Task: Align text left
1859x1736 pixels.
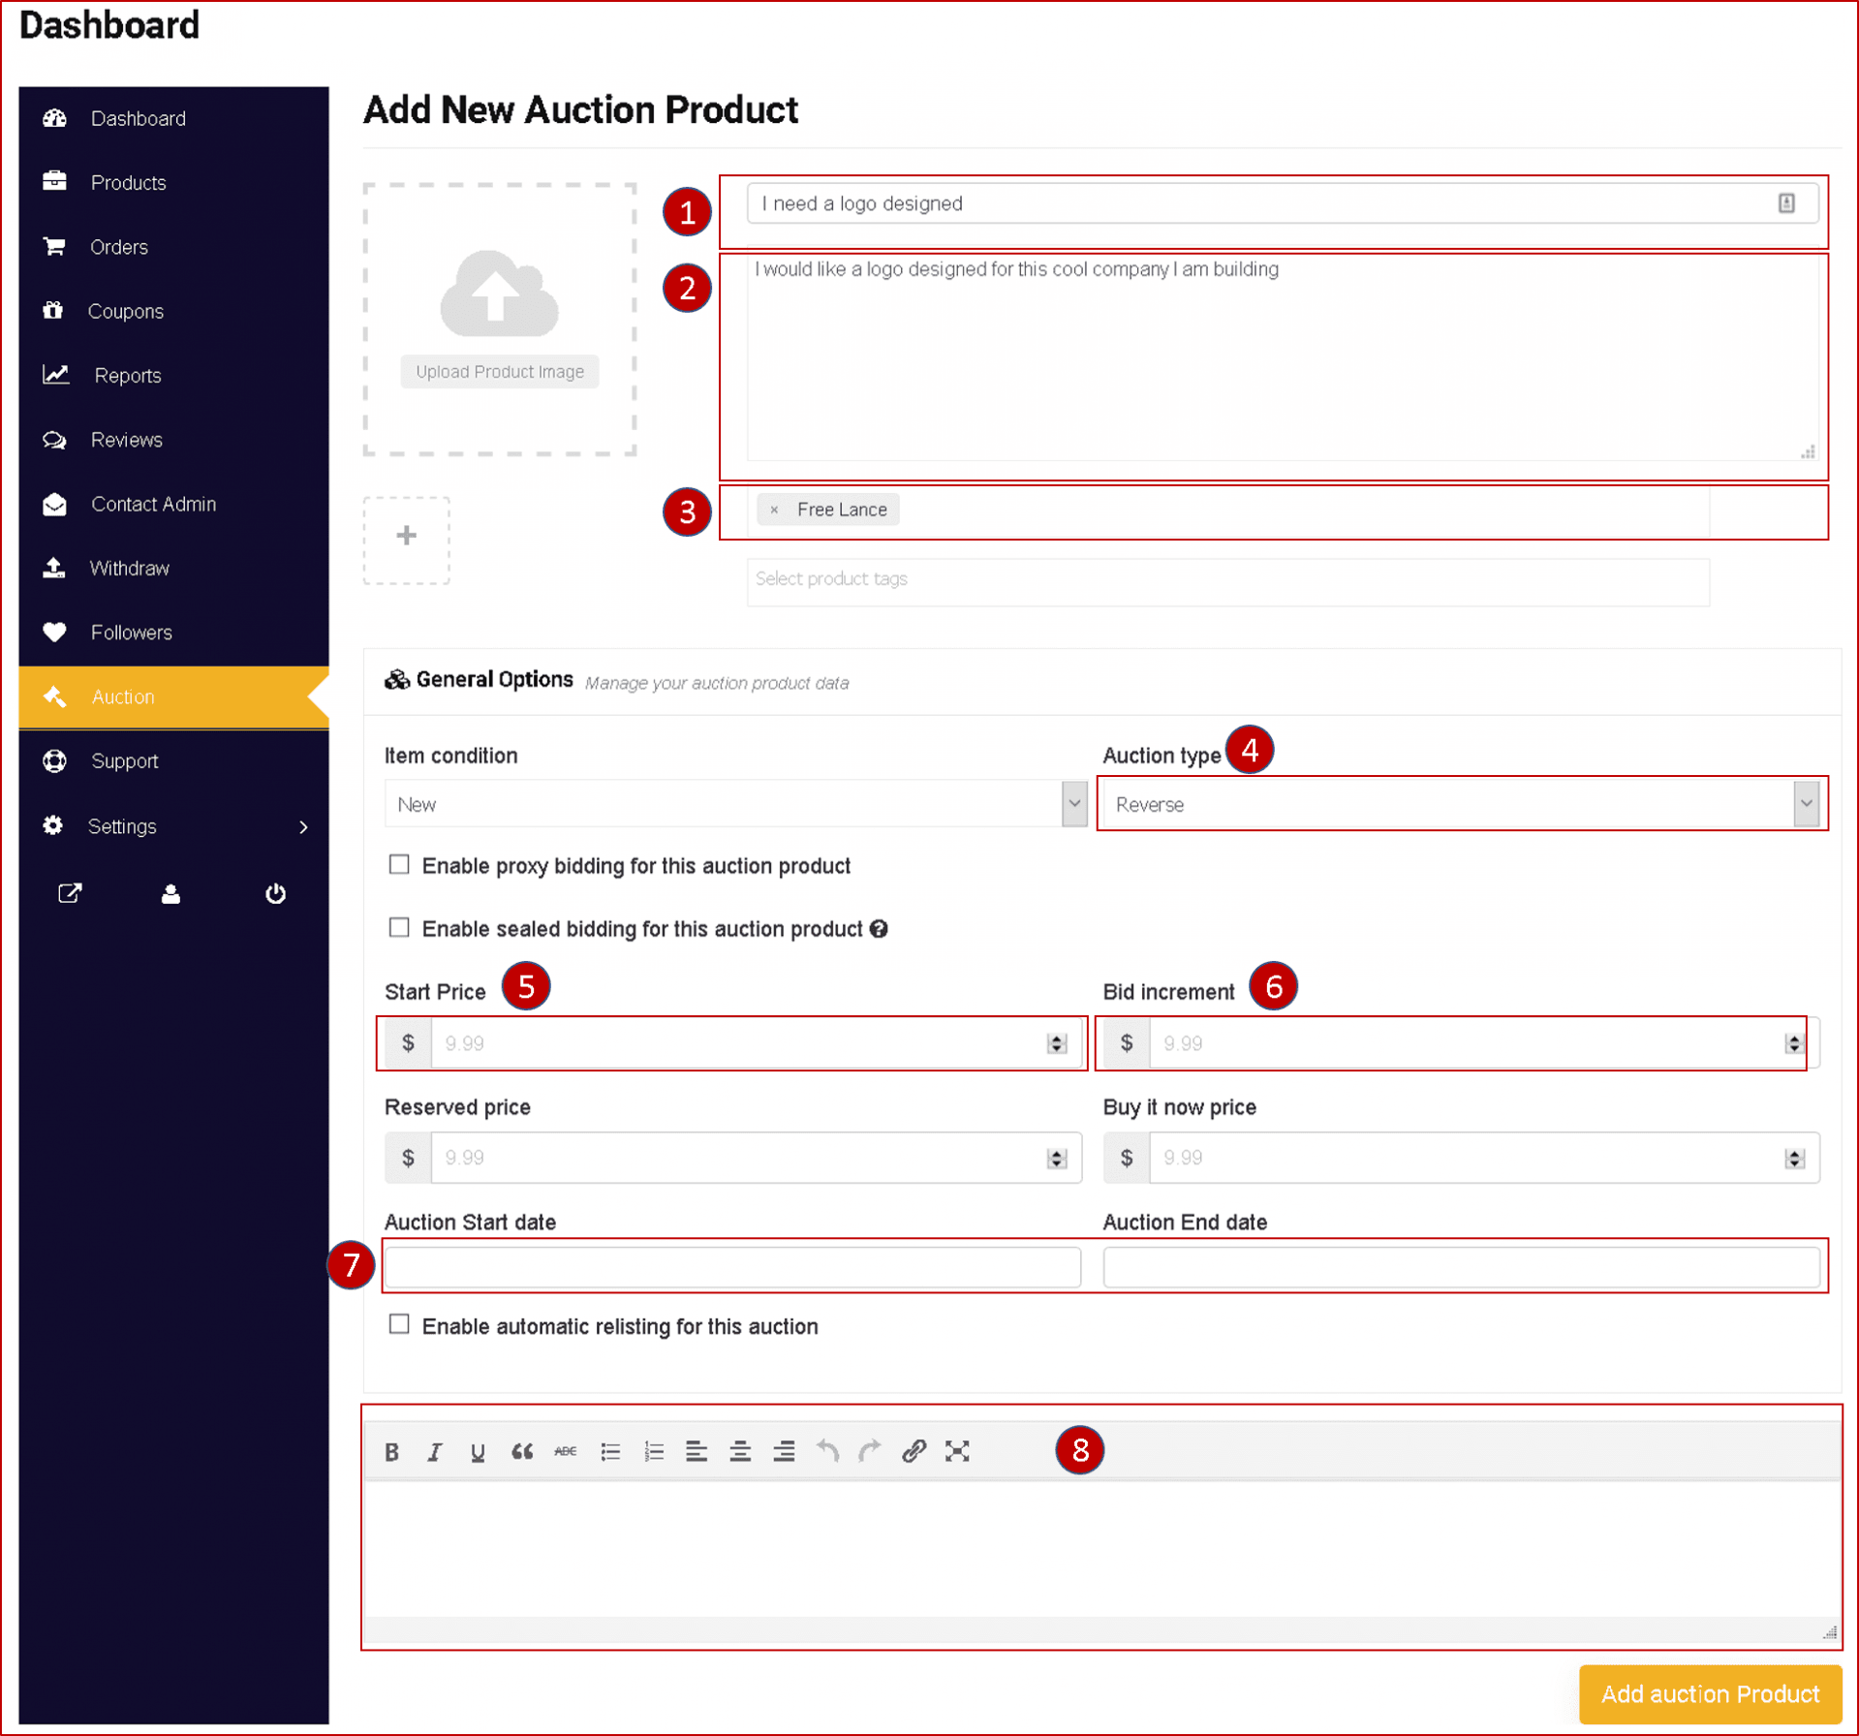Action: pyautogui.click(x=697, y=1451)
